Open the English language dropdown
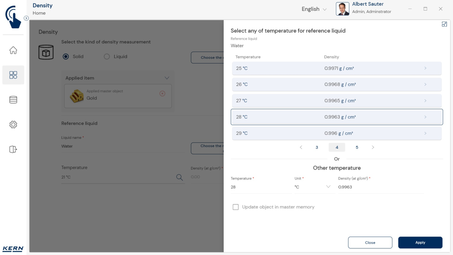 pos(314,9)
